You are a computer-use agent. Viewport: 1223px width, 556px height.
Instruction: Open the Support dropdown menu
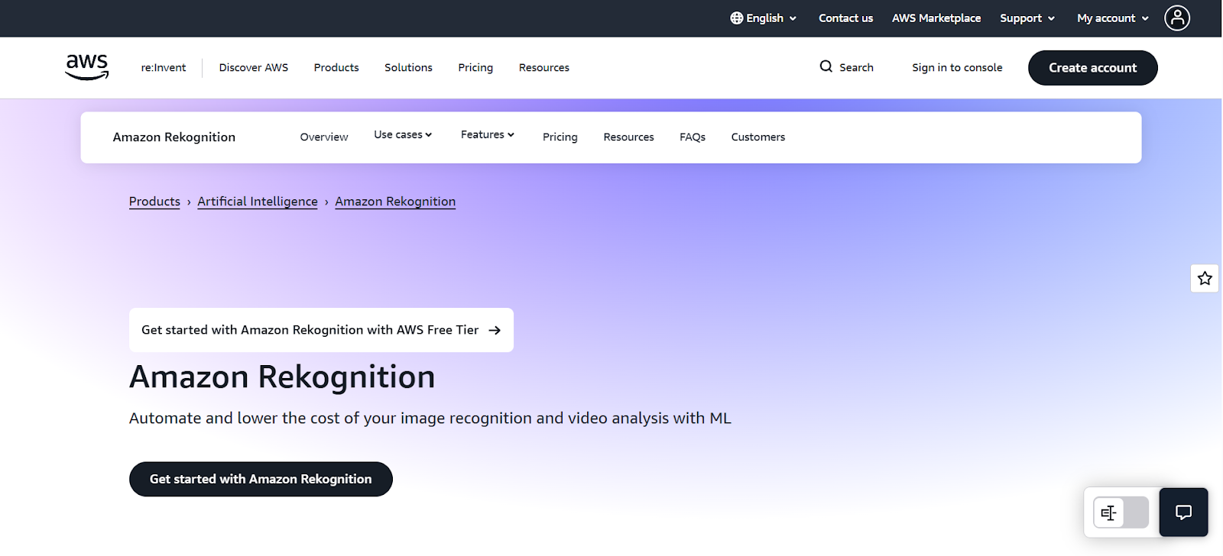[x=1027, y=18]
